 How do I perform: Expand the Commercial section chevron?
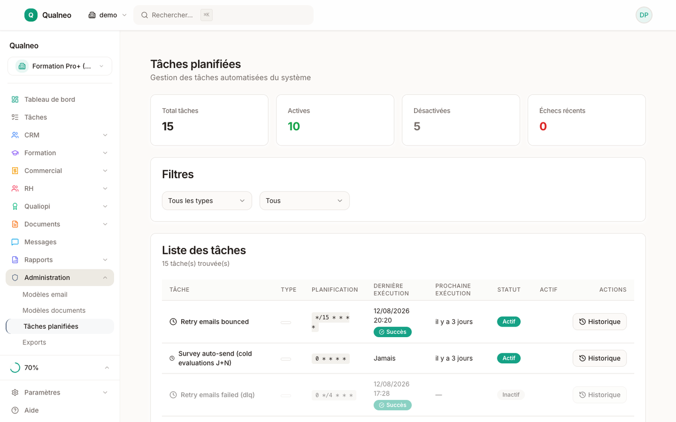pos(105,171)
